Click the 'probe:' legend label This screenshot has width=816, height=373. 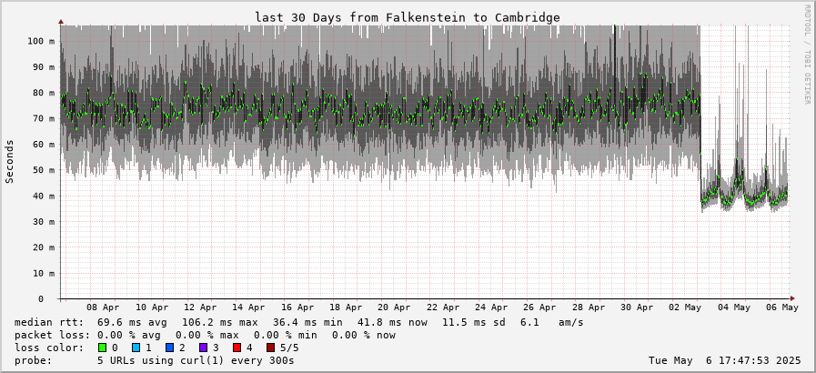coord(34,360)
